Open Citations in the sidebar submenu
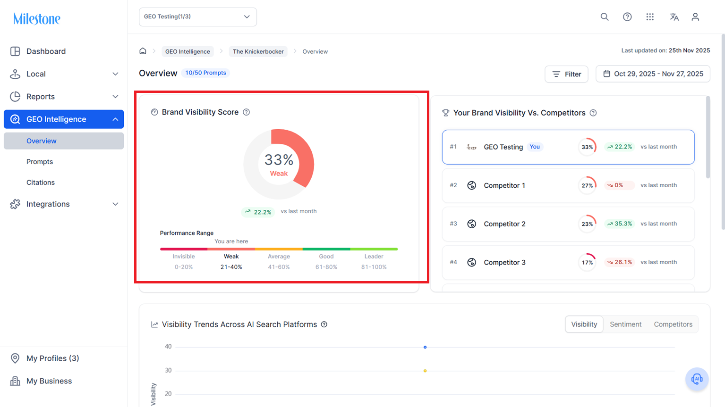The height and width of the screenshot is (407, 725). tap(41, 183)
